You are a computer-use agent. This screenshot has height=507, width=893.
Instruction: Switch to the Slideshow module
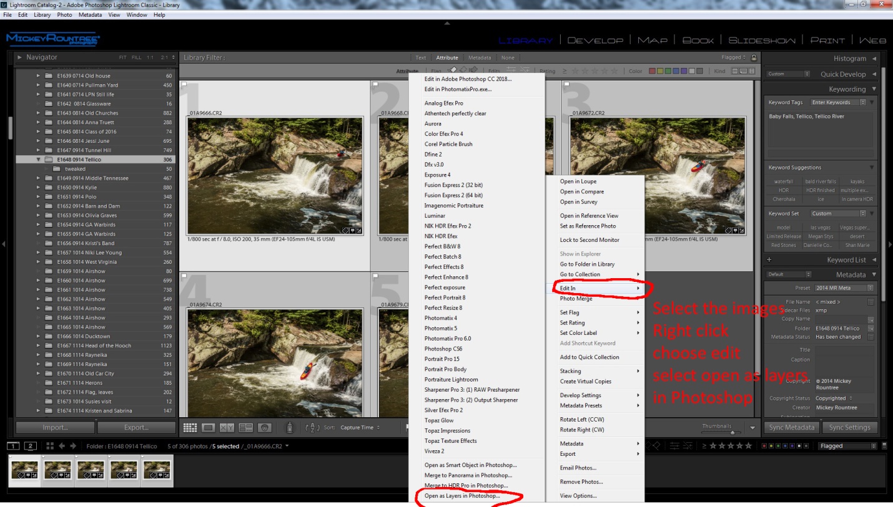click(761, 41)
